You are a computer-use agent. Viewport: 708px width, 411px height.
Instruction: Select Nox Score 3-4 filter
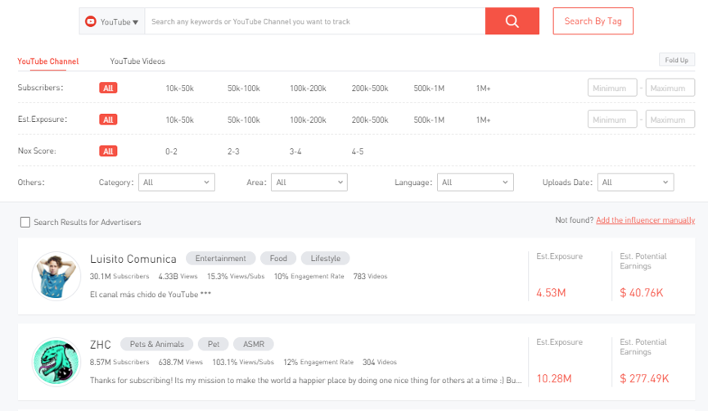(x=295, y=151)
